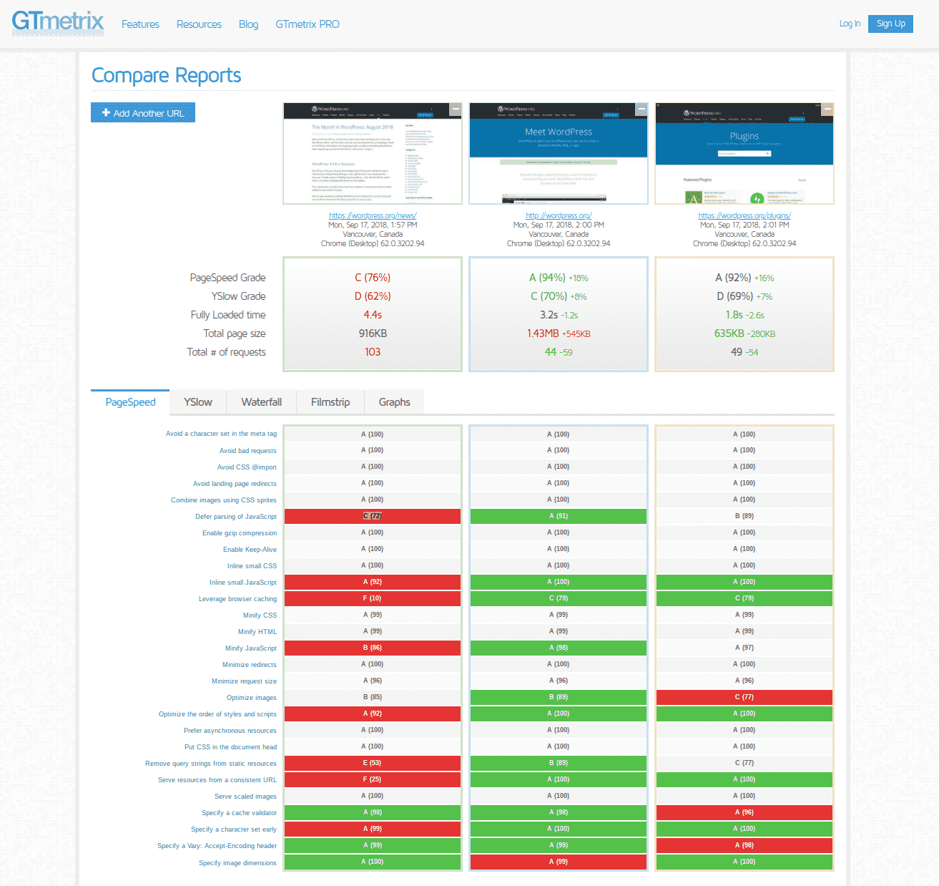Click the 'C (76%)' PageSpeed grade
The width and height of the screenshot is (939, 886).
tap(373, 278)
